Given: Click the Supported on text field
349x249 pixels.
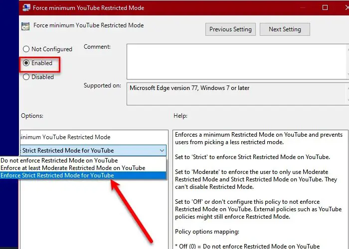Looking at the screenshot, I should click(238, 94).
